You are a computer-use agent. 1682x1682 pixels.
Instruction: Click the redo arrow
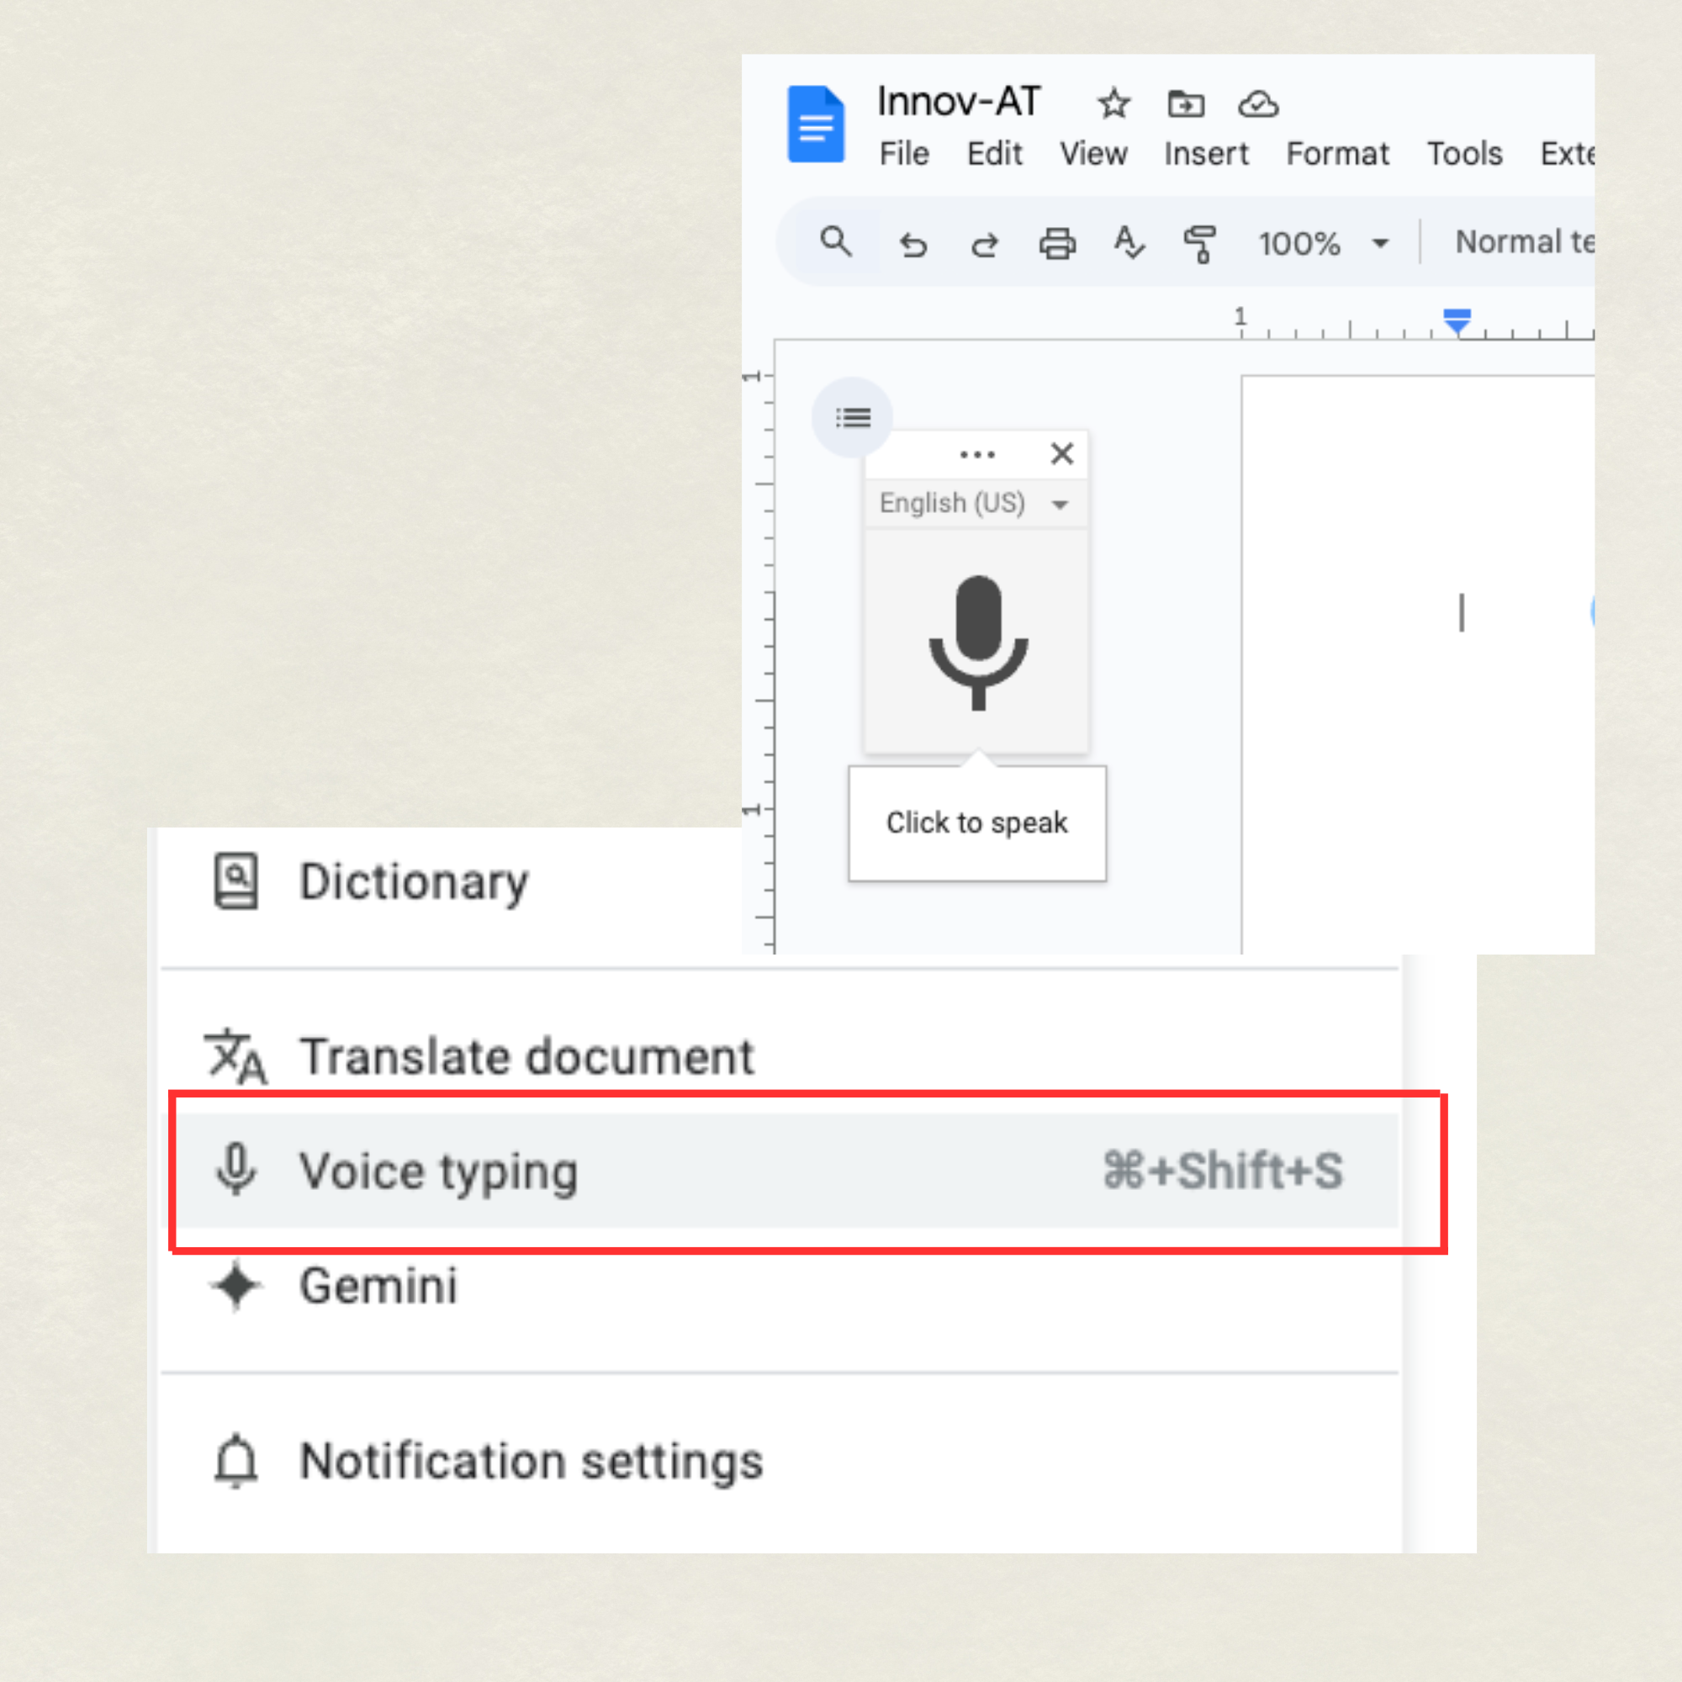point(984,245)
